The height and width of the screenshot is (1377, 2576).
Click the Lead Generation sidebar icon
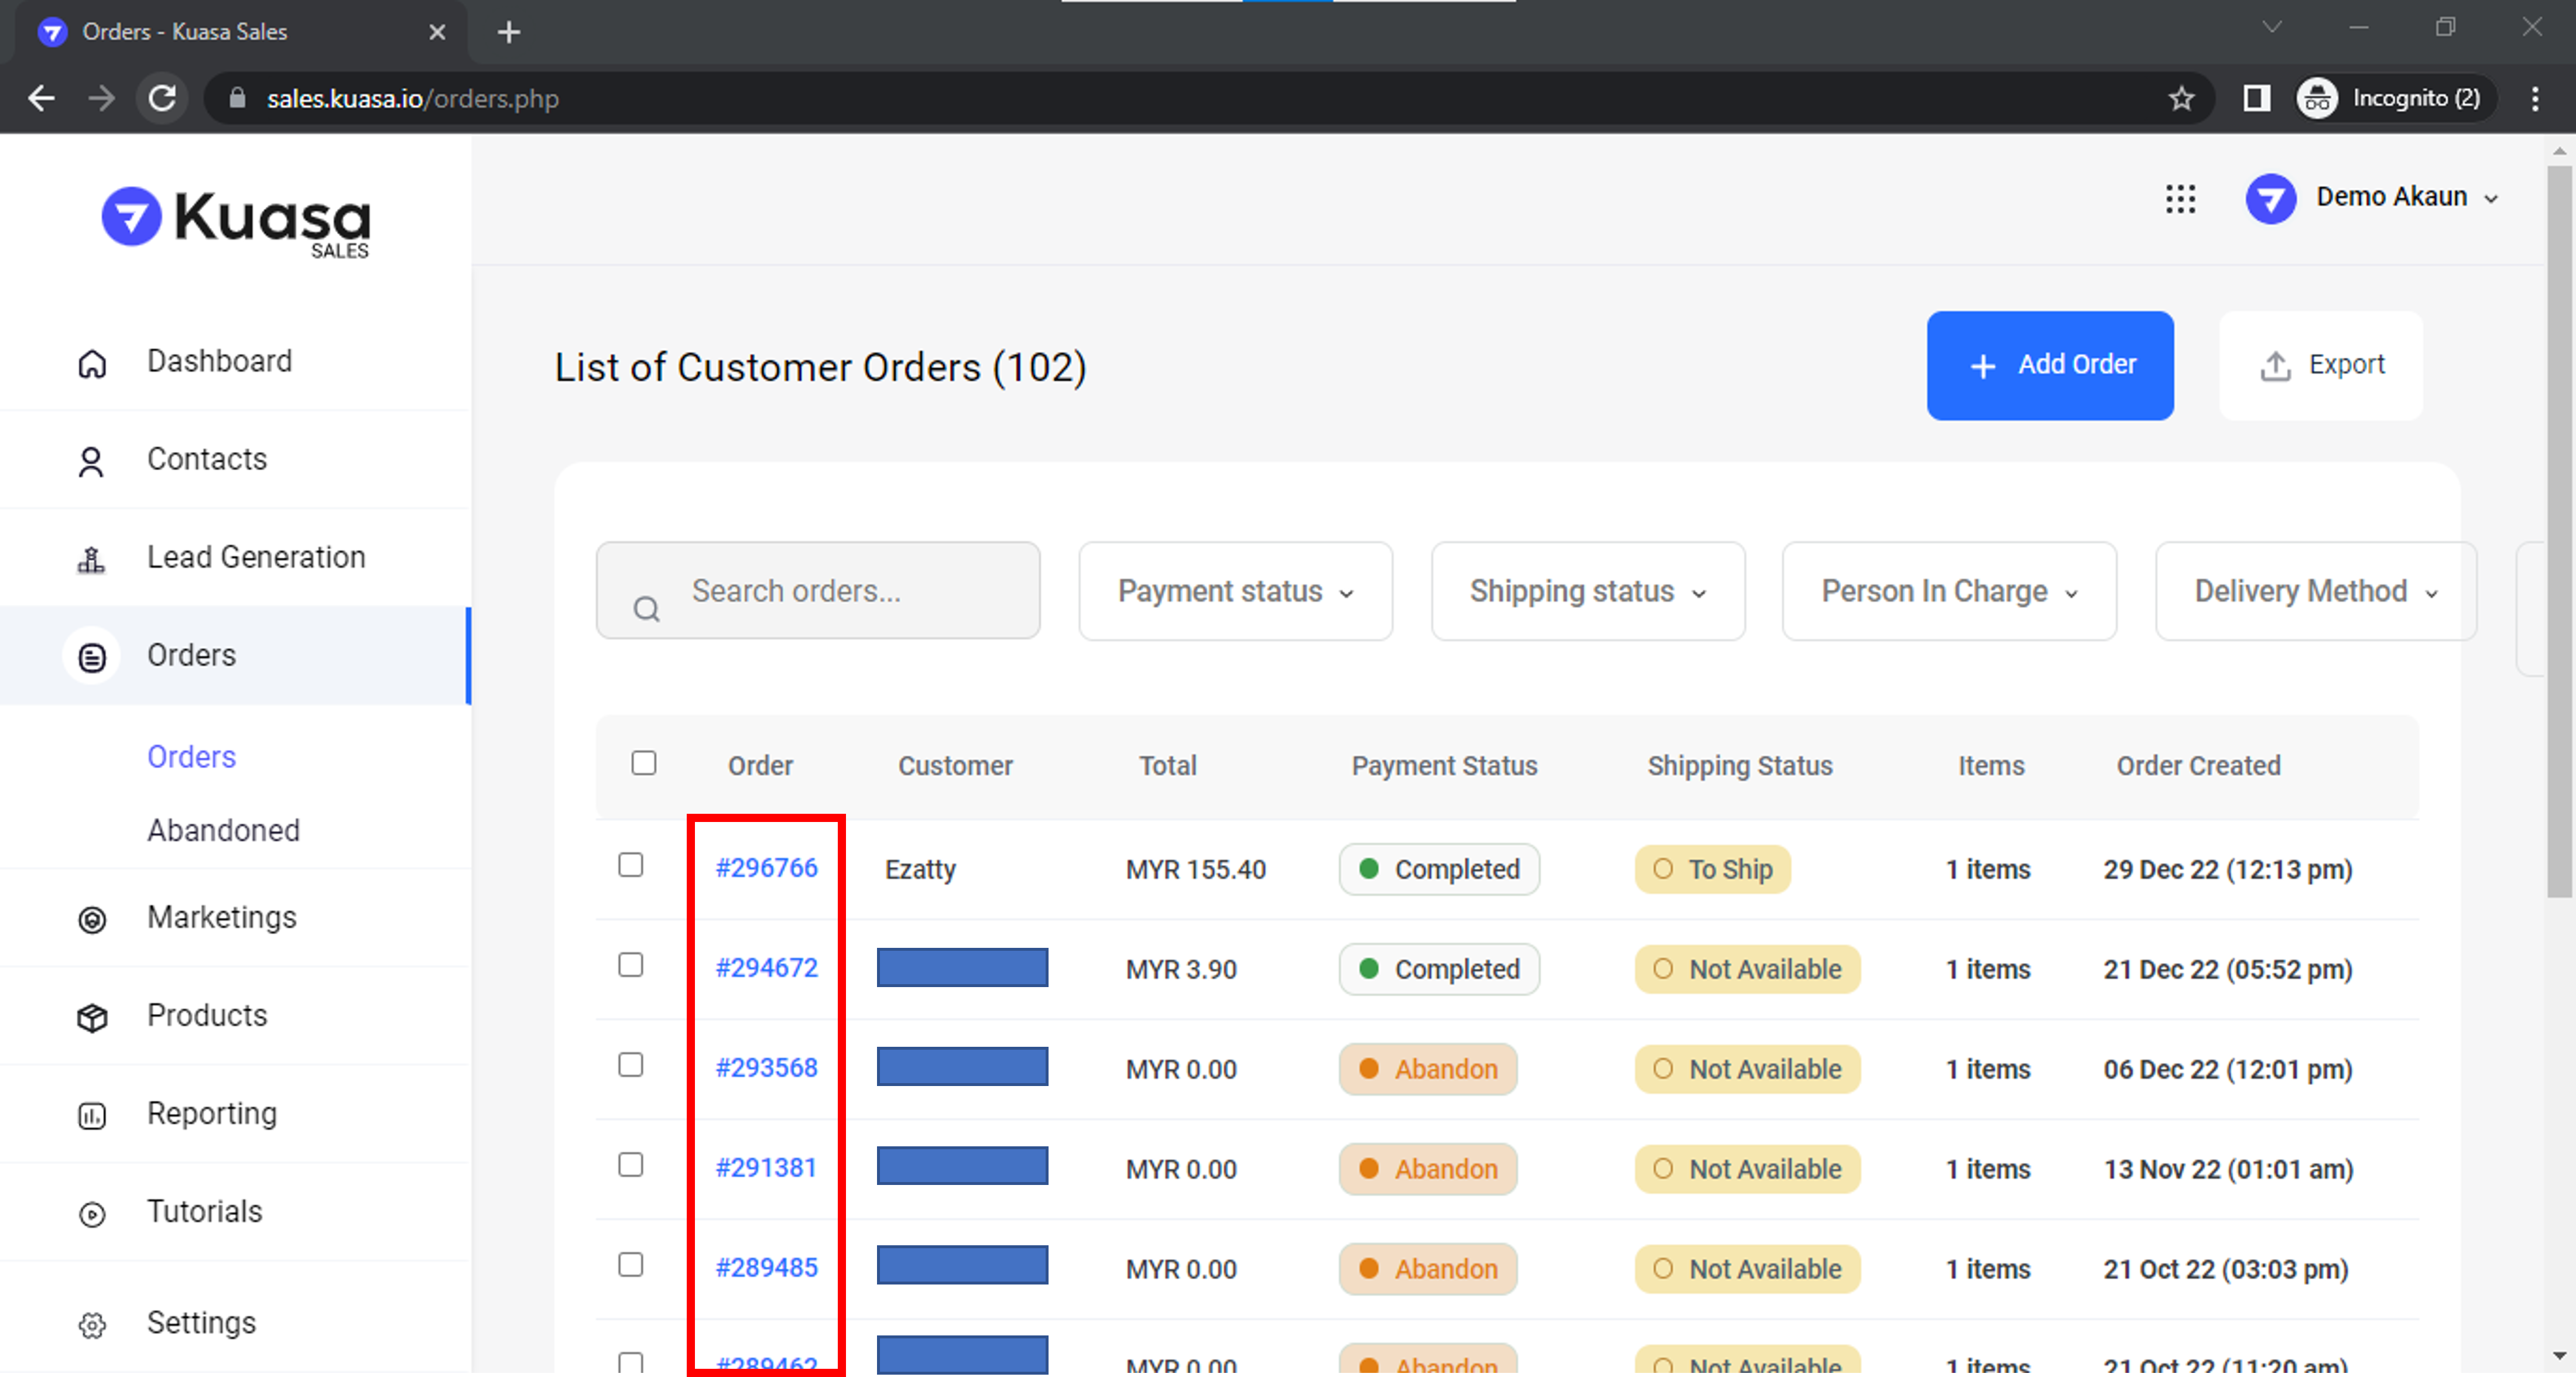point(91,559)
